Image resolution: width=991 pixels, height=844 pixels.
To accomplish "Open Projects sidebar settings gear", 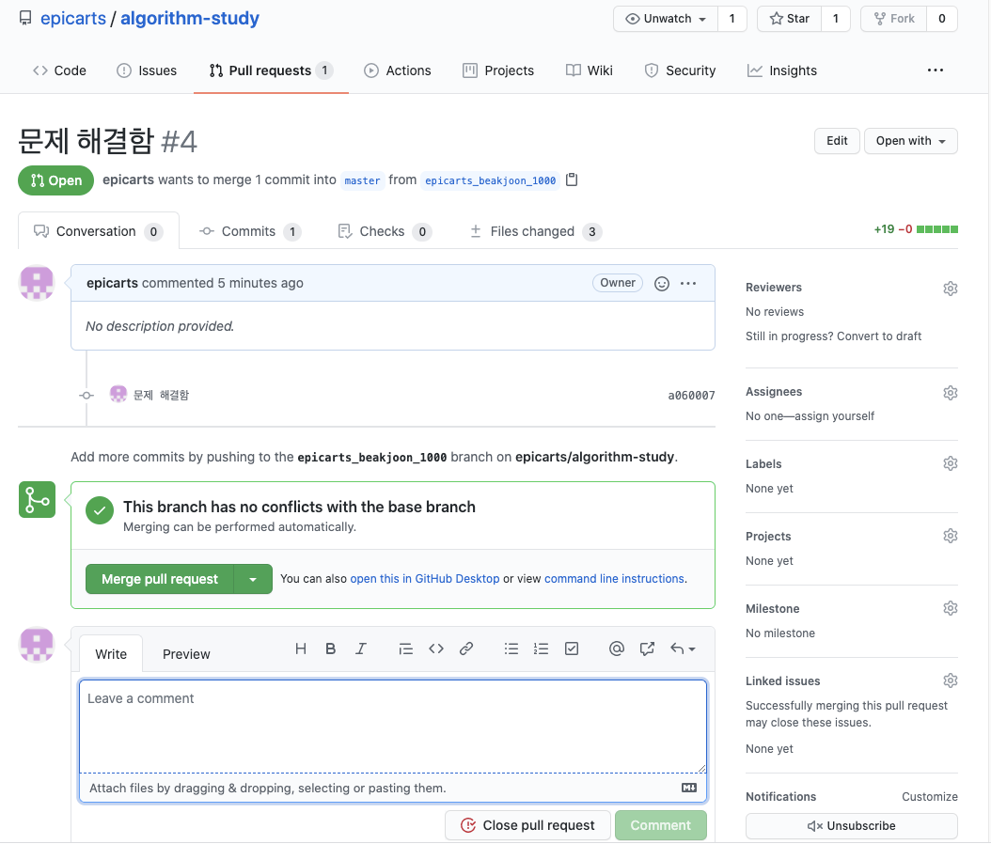I will coord(950,537).
